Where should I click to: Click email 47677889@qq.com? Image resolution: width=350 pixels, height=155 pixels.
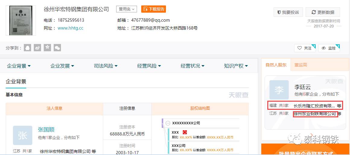[x=151, y=20]
